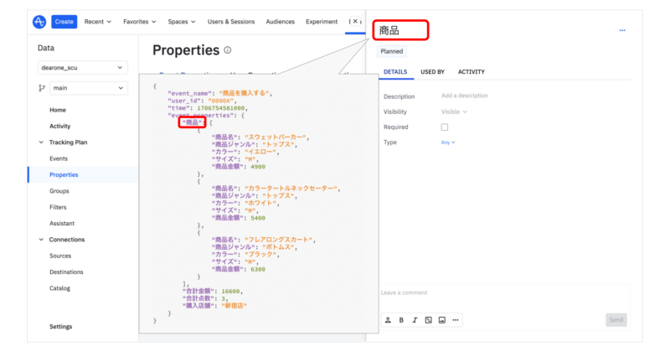Switch to the USED BY tab
Viewport: 670px width, 352px height.
(432, 72)
